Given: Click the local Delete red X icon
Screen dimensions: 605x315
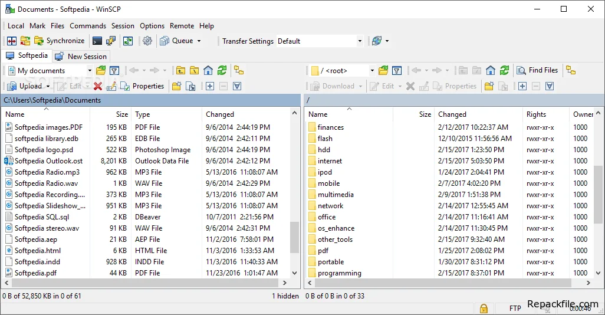Looking at the screenshot, I should [x=98, y=86].
